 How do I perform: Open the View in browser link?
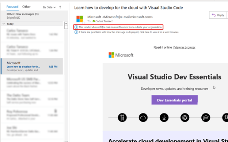[x=185, y=47]
